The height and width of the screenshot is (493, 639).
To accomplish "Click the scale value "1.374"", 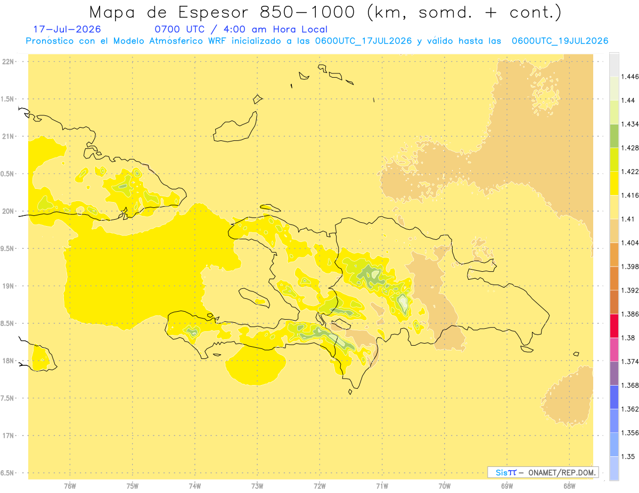I will tap(629, 362).
